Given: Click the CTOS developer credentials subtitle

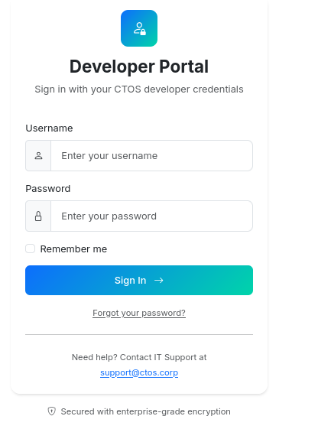Looking at the screenshot, I should tap(139, 89).
